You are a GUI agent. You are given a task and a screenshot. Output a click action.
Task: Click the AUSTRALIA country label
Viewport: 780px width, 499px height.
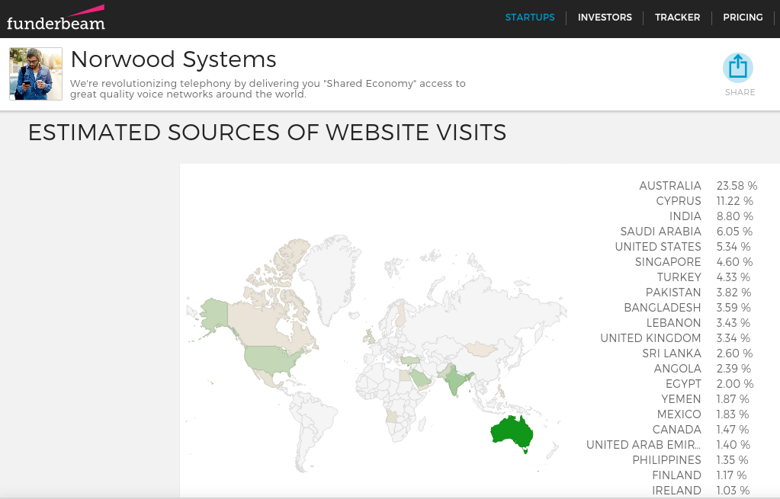pos(670,186)
